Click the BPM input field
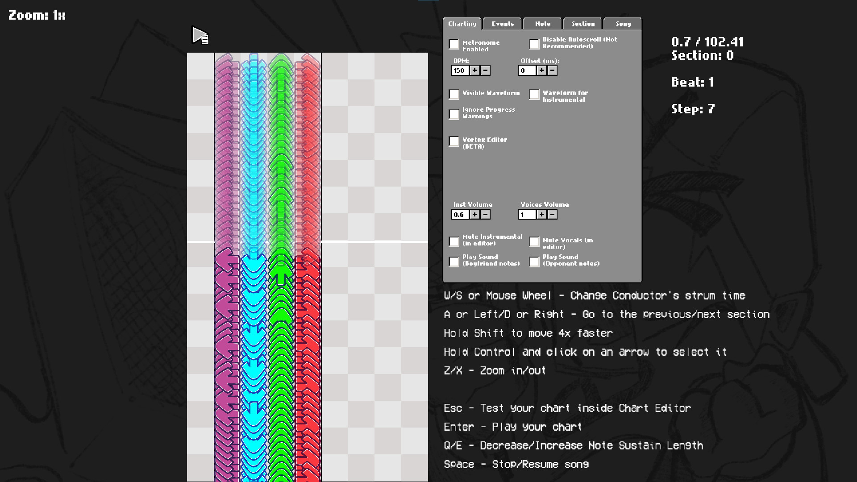 point(460,71)
